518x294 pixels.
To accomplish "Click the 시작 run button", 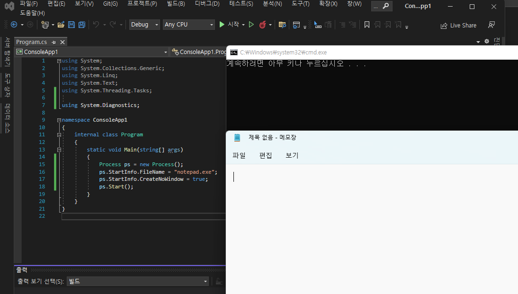I will coord(231,25).
